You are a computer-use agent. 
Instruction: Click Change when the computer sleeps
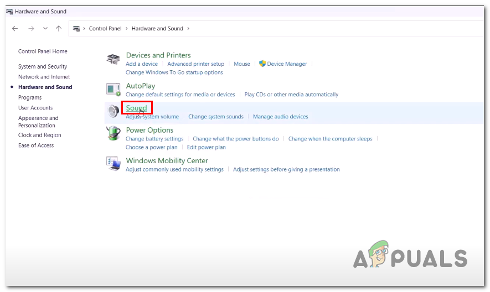(x=330, y=139)
